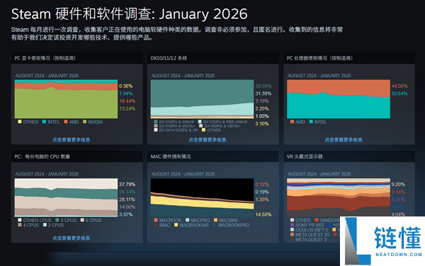The image size is (425, 266).
Task: Click the 31.39% value in DX panel
Action: click(263, 93)
